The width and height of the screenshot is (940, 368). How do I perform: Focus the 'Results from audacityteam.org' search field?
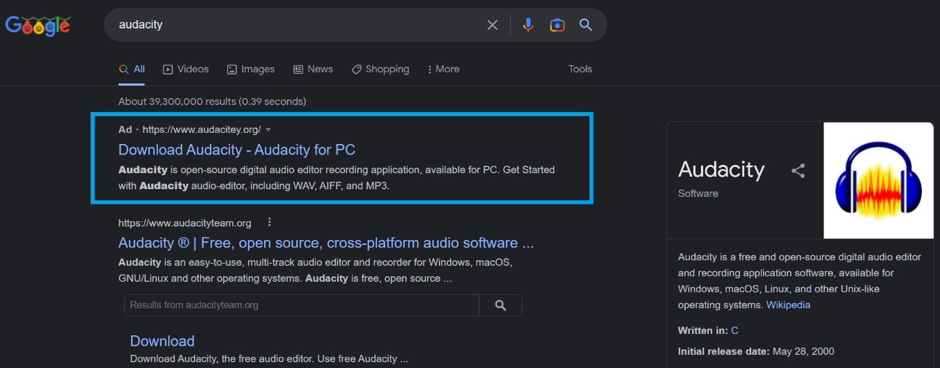[301, 305]
